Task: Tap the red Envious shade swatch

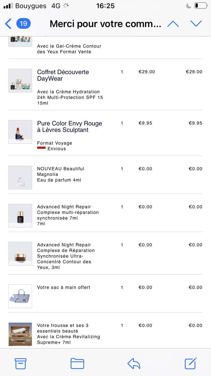Action: click(x=41, y=148)
